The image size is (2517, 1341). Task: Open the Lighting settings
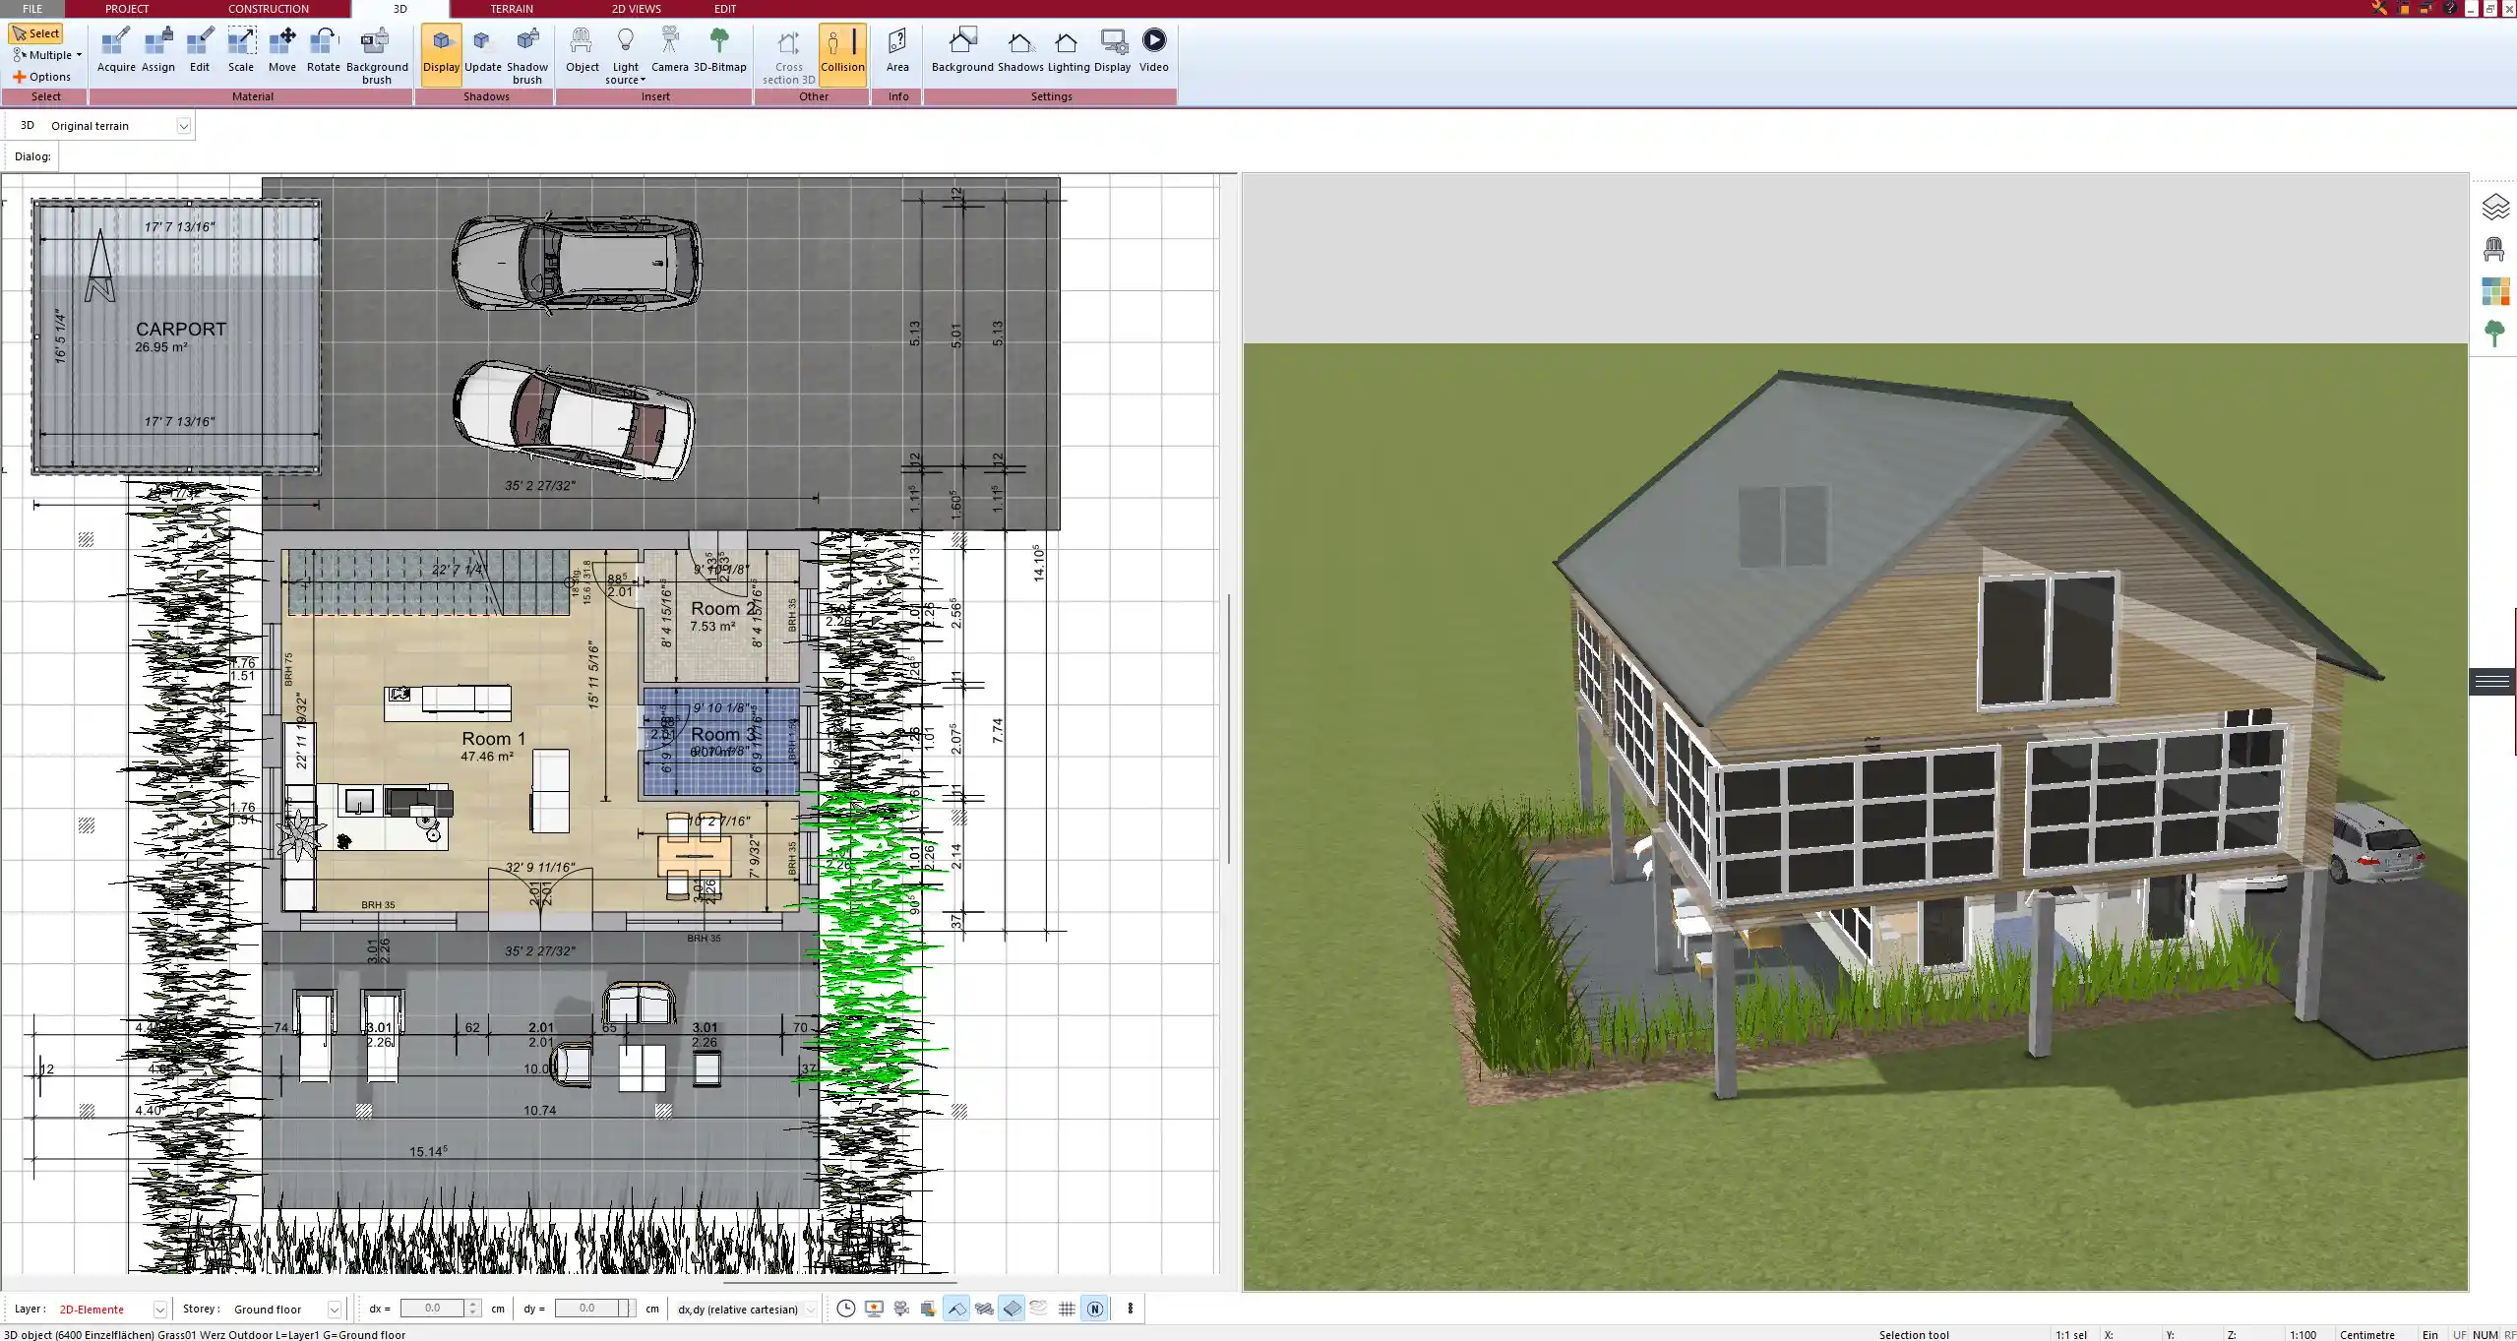[x=1064, y=49]
